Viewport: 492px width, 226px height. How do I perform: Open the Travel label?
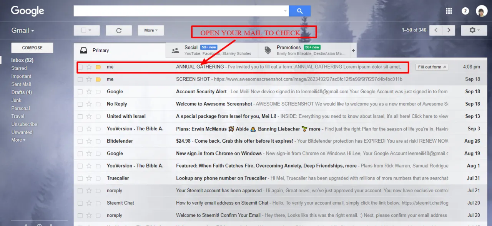[x=18, y=116]
